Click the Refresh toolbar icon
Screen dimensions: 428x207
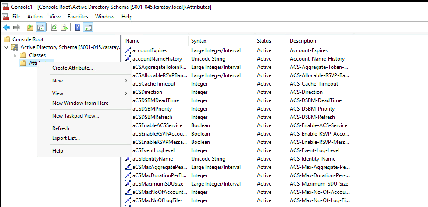(54, 27)
